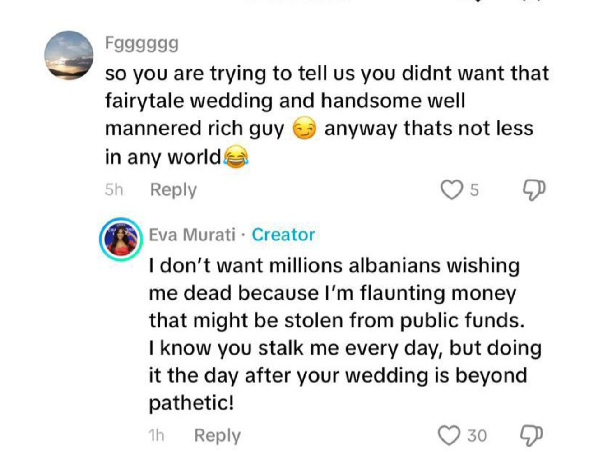The image size is (603, 452).
Task: View the 5 likes count
Action: tap(474, 190)
